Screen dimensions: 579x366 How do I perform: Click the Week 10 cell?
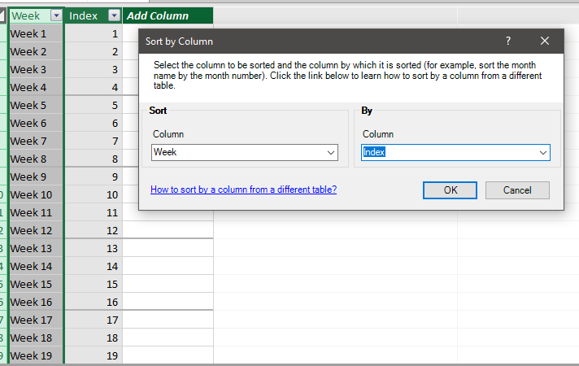click(x=36, y=194)
